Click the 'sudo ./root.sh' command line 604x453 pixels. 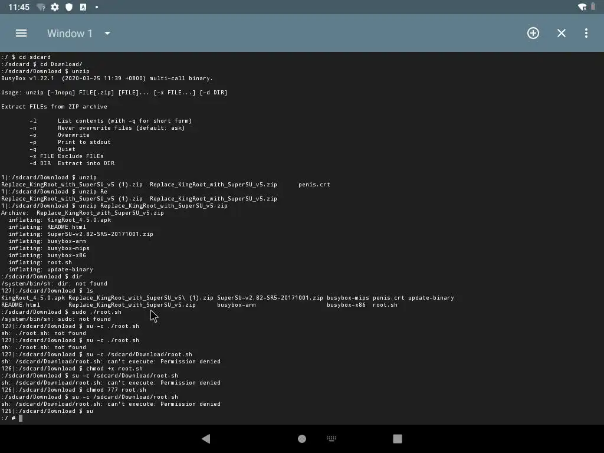click(x=61, y=312)
